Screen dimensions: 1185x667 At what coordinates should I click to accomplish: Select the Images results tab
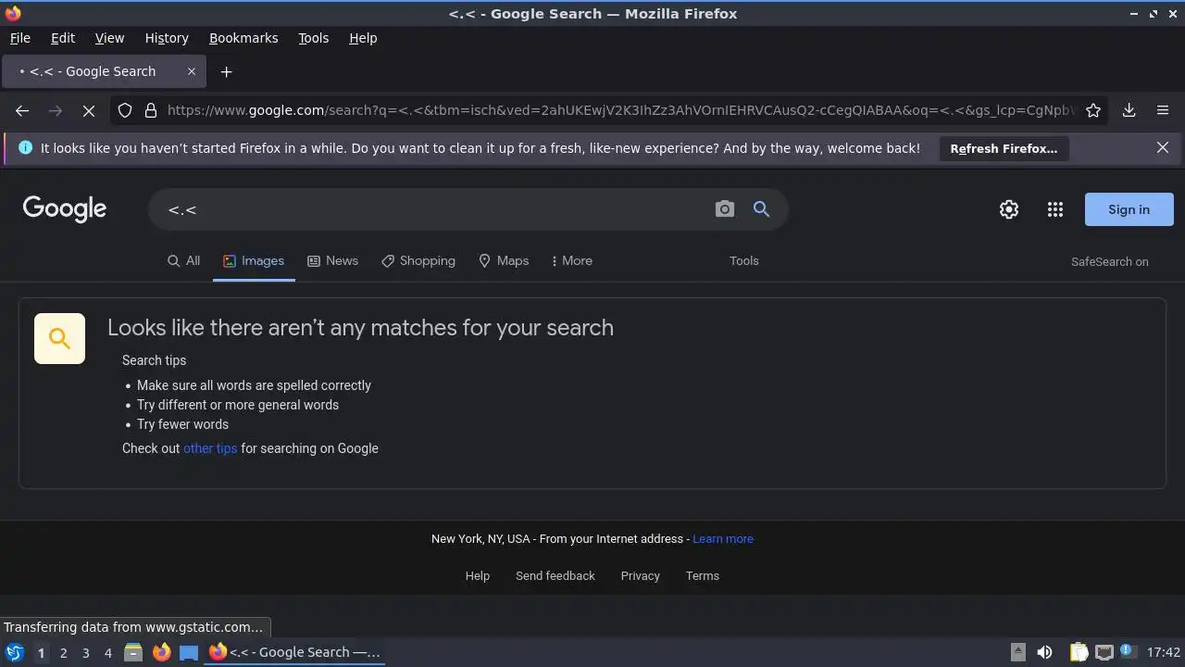tap(254, 260)
